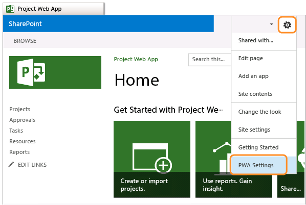
Task: Open the Projects navigation link
Action: 20,109
